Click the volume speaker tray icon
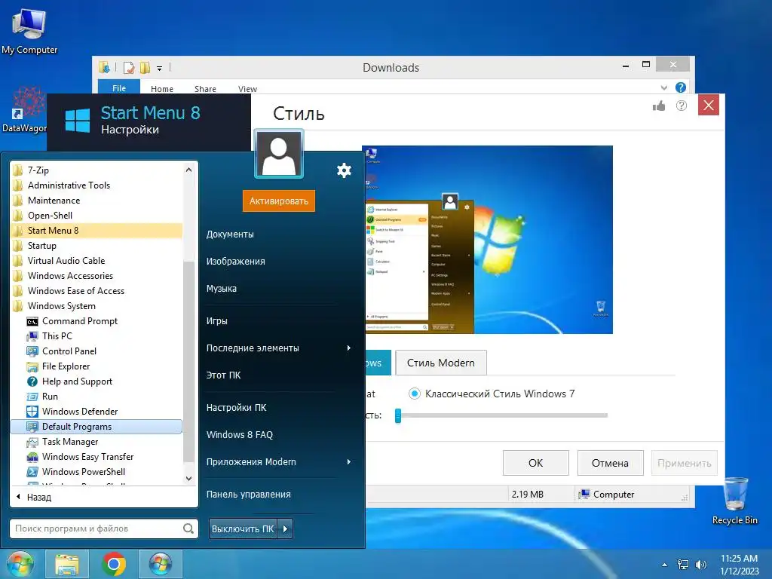This screenshot has height=579, width=772. [x=700, y=564]
